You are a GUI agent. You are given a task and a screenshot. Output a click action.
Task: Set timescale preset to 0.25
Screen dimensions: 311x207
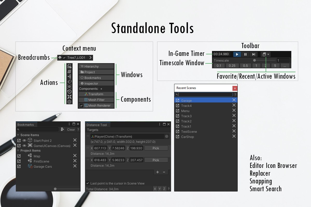(232, 66)
